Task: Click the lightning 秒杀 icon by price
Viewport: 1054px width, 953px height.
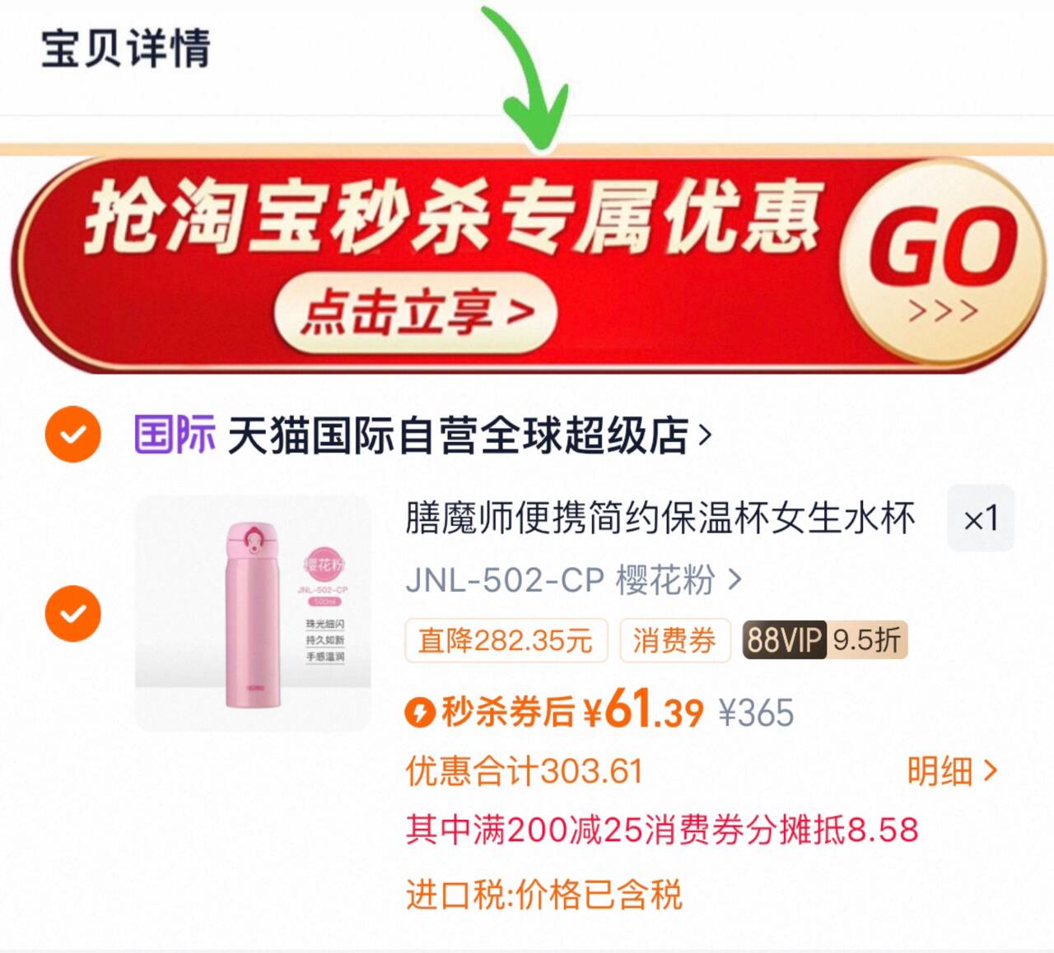Action: [420, 712]
